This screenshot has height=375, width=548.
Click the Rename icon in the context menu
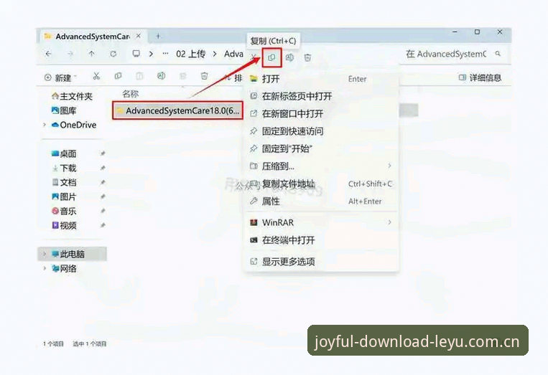289,57
